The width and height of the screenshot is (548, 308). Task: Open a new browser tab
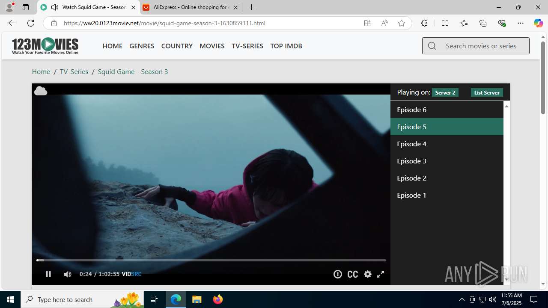click(252, 7)
